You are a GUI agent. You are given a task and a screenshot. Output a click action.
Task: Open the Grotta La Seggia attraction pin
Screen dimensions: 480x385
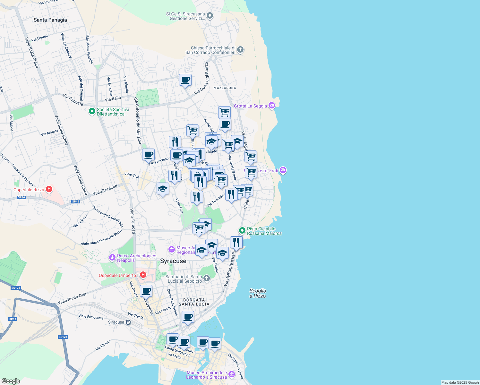click(x=272, y=106)
